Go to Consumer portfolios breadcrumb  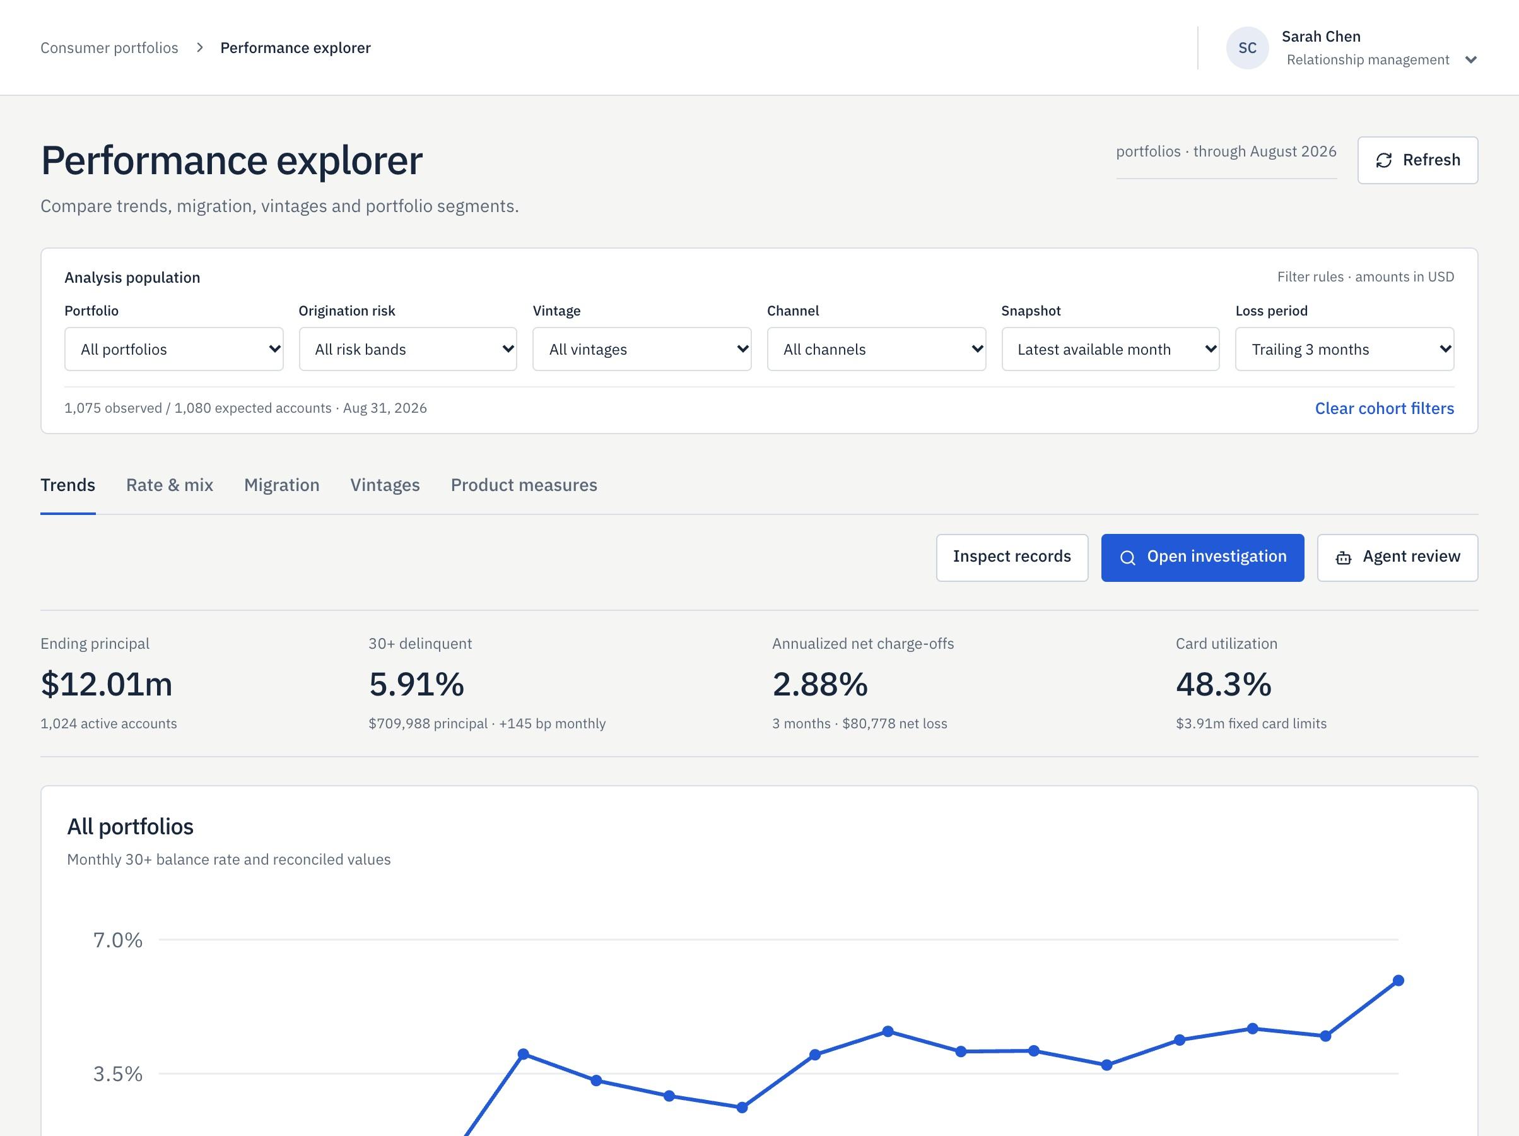[x=109, y=47]
